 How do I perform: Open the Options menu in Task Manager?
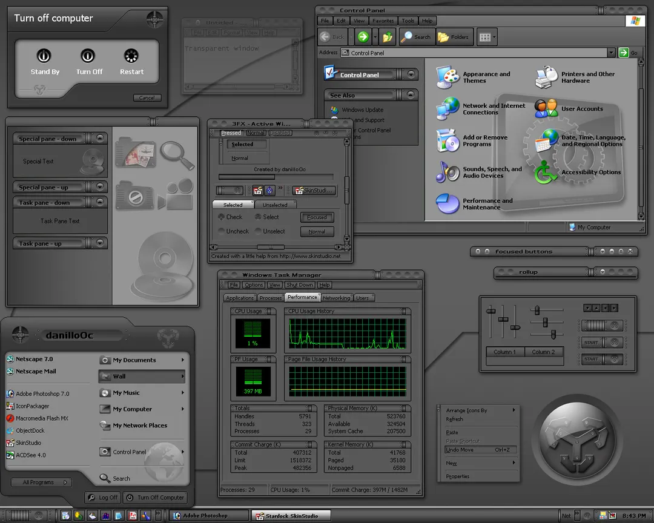tap(254, 285)
